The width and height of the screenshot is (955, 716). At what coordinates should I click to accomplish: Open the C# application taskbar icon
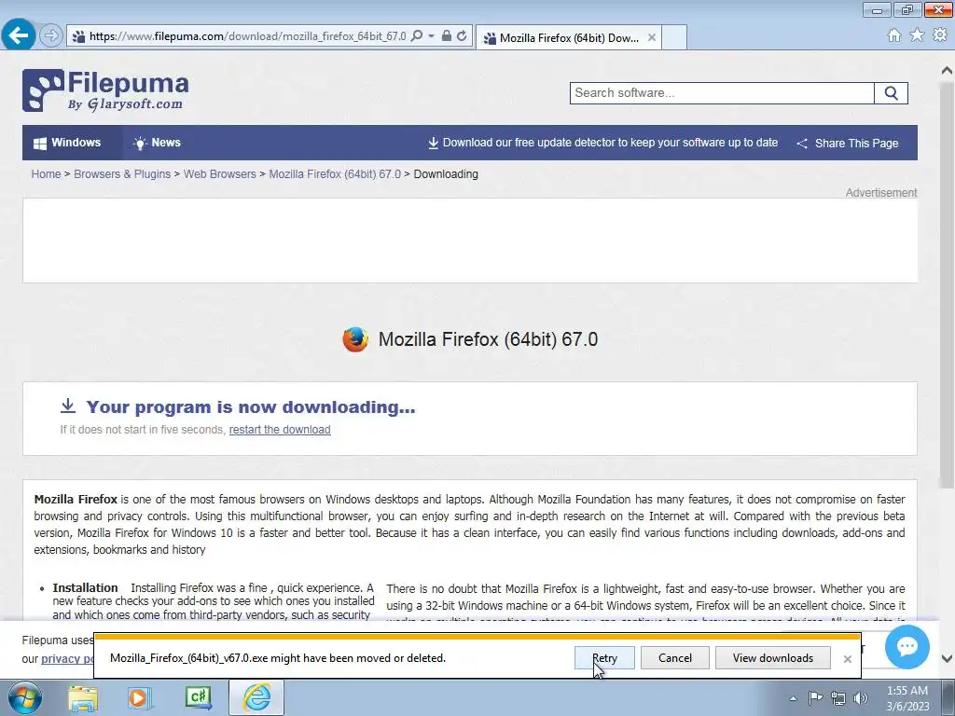pos(198,697)
